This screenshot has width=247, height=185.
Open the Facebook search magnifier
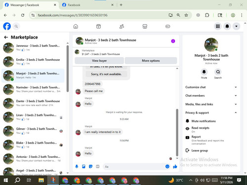[16, 26]
